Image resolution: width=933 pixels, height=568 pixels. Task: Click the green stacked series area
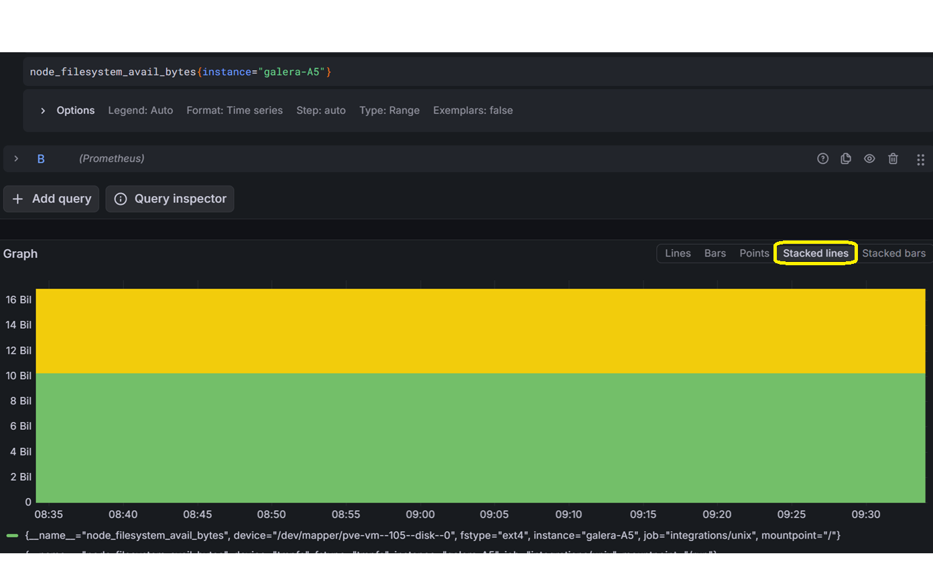point(480,437)
